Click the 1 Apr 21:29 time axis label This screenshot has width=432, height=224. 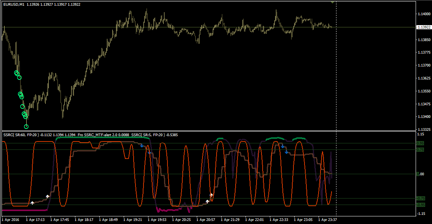[230, 220]
